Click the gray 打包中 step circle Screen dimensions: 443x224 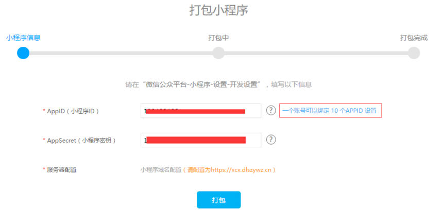(218, 53)
